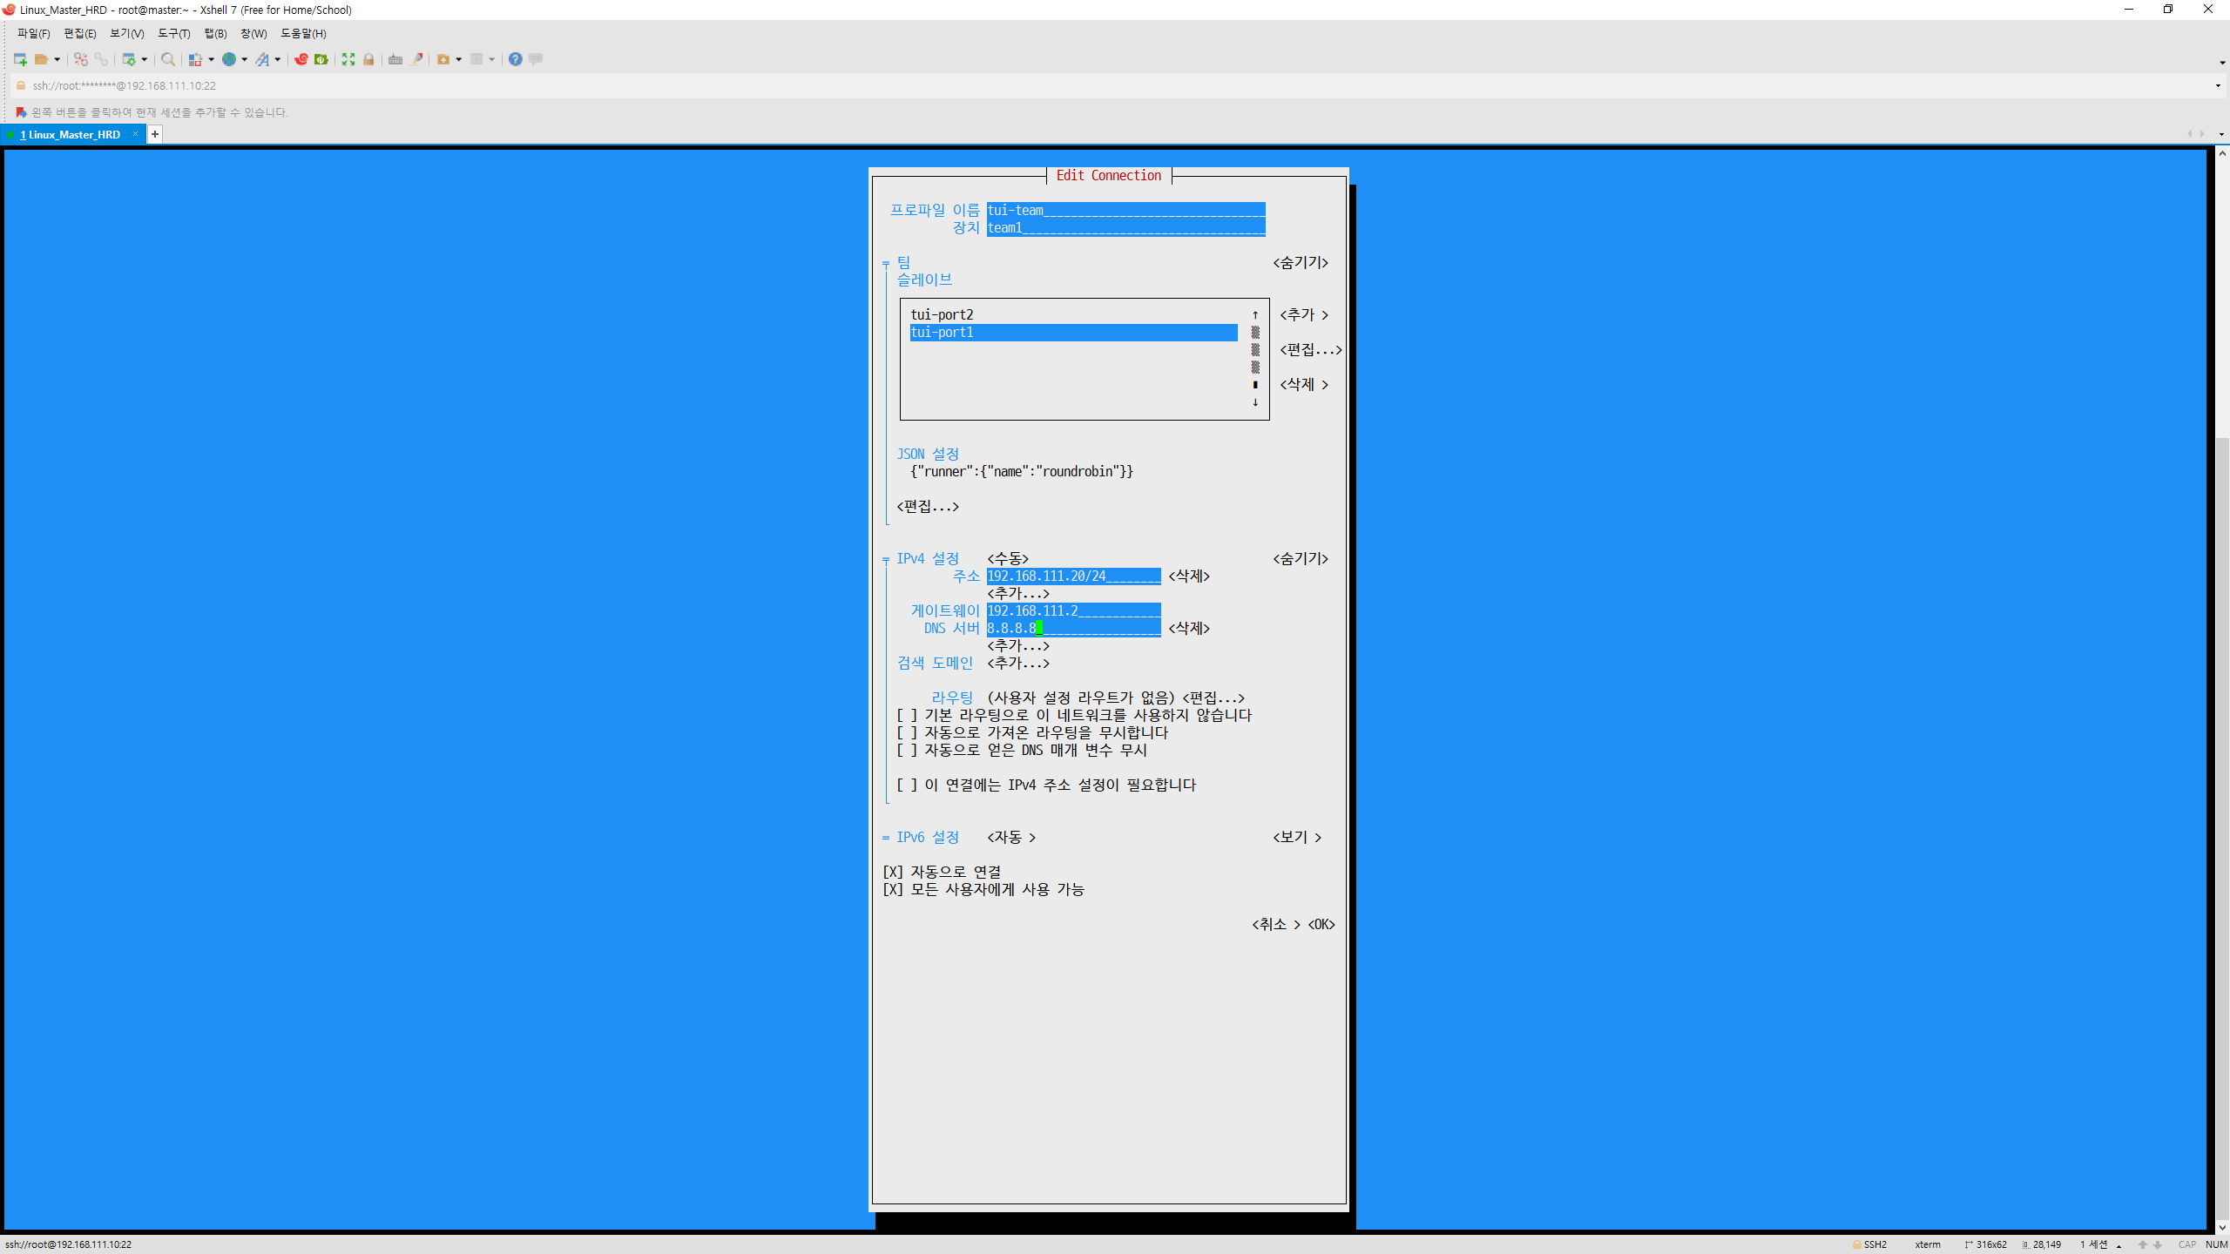Click the DNS 서버 input field
The height and width of the screenshot is (1254, 2230).
coord(1073,628)
